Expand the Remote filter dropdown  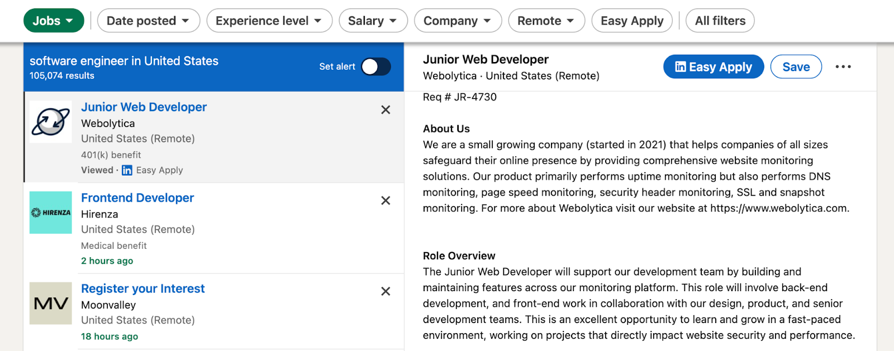coord(546,21)
